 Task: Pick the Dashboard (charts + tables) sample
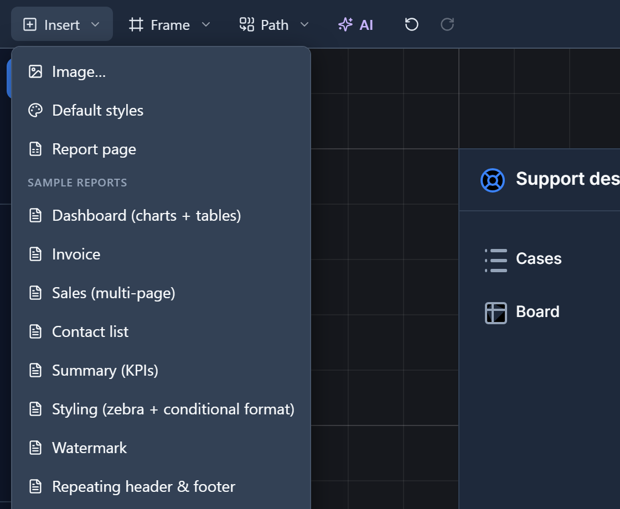click(161, 215)
